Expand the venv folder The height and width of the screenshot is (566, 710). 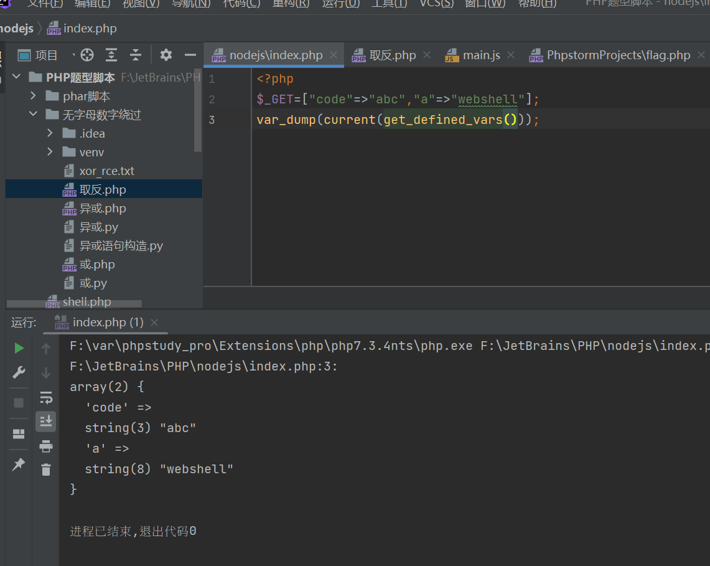coord(50,152)
